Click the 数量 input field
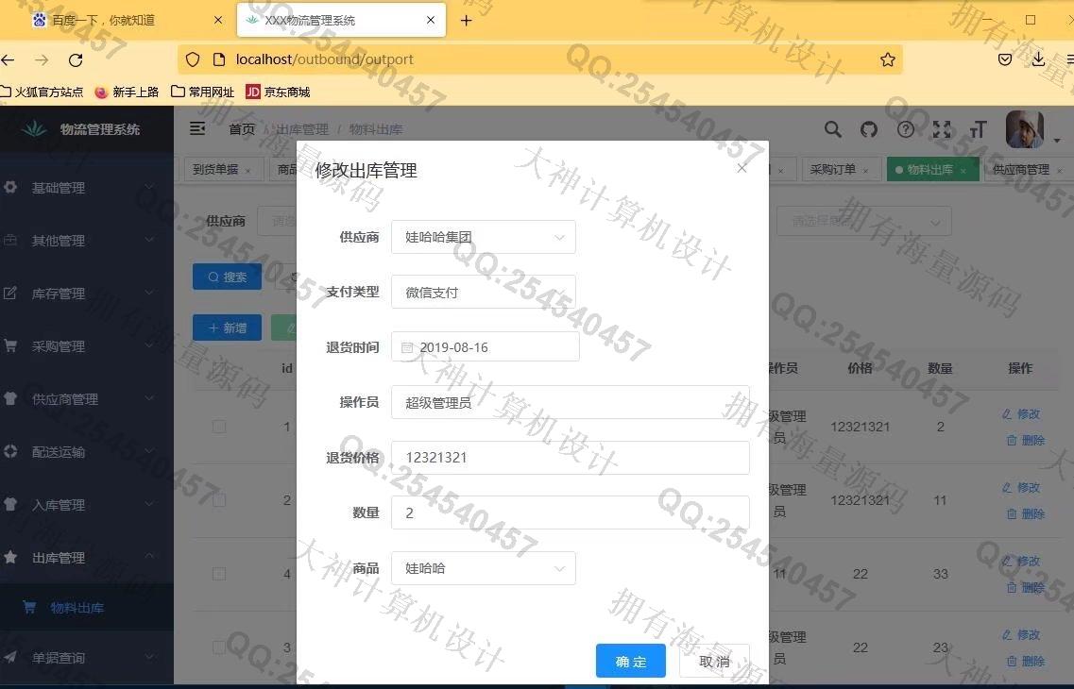 [570, 513]
